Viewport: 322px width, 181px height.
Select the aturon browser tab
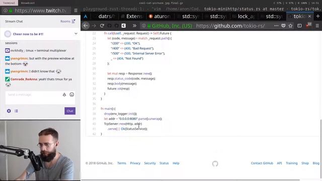(x=159, y=17)
